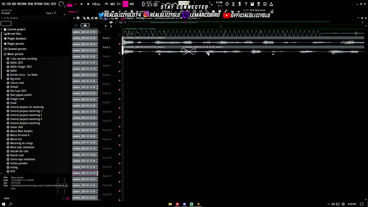Select the mute tool in the playlist toolbar

(x=96, y=18)
